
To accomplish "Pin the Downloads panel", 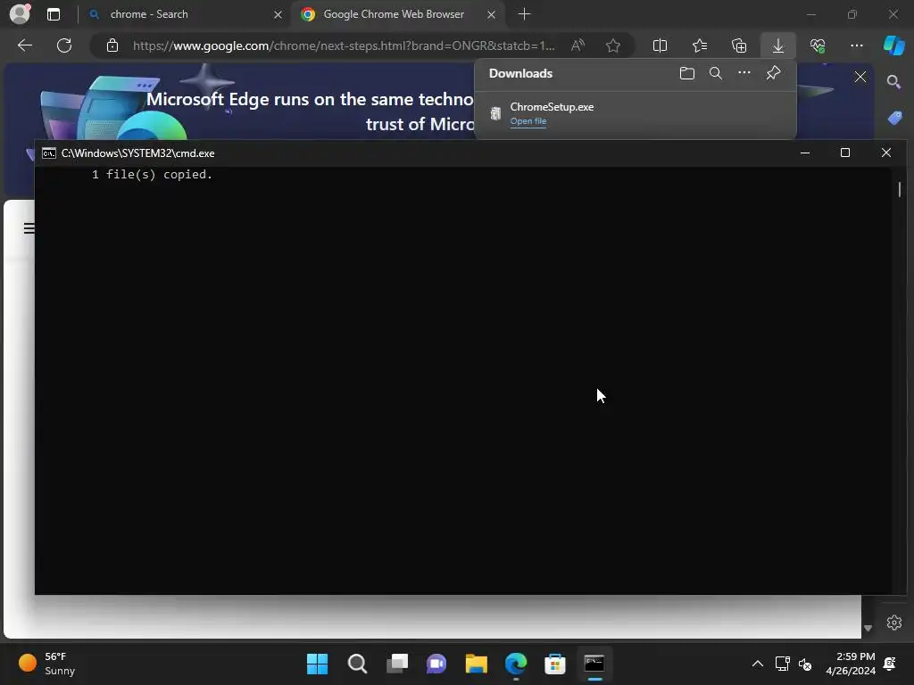I will coord(774,73).
